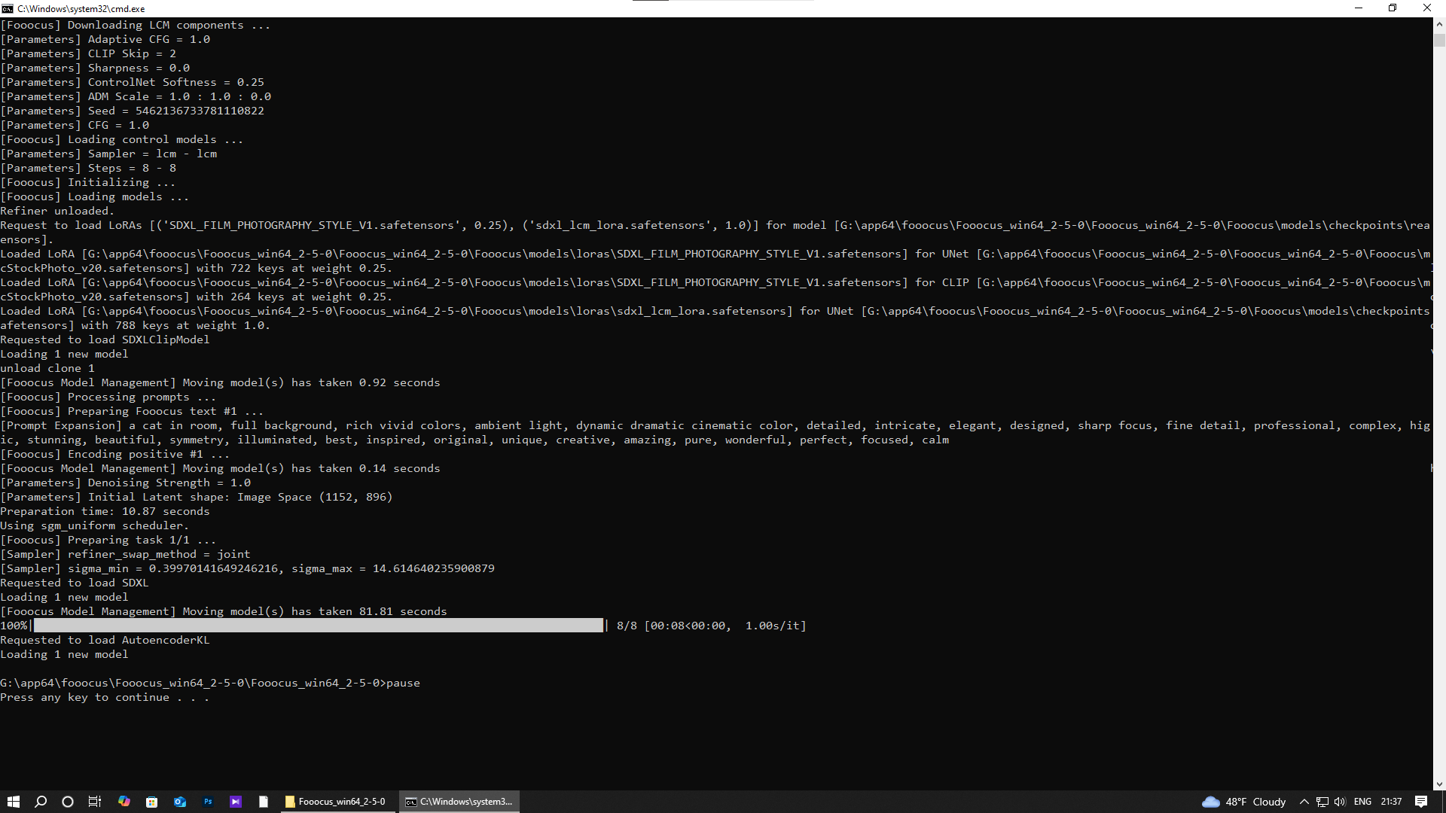1446x813 pixels.
Task: Switch input language via ENG indicator
Action: (1362, 802)
